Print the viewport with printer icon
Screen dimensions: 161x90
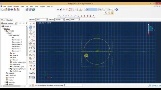12,9
